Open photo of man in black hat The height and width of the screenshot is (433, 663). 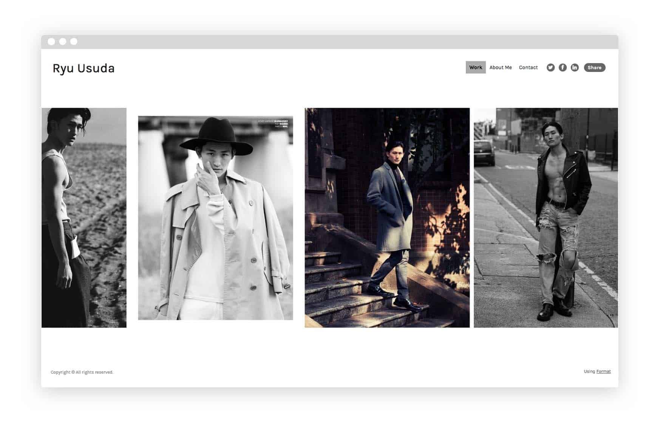pyautogui.click(x=215, y=218)
